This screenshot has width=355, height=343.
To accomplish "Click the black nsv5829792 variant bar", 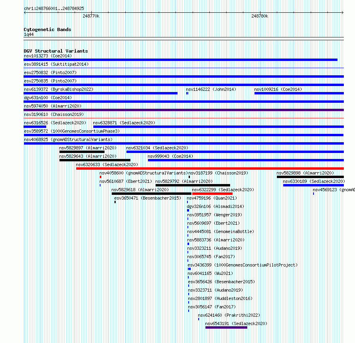I will pyautogui.click(x=193, y=185).
